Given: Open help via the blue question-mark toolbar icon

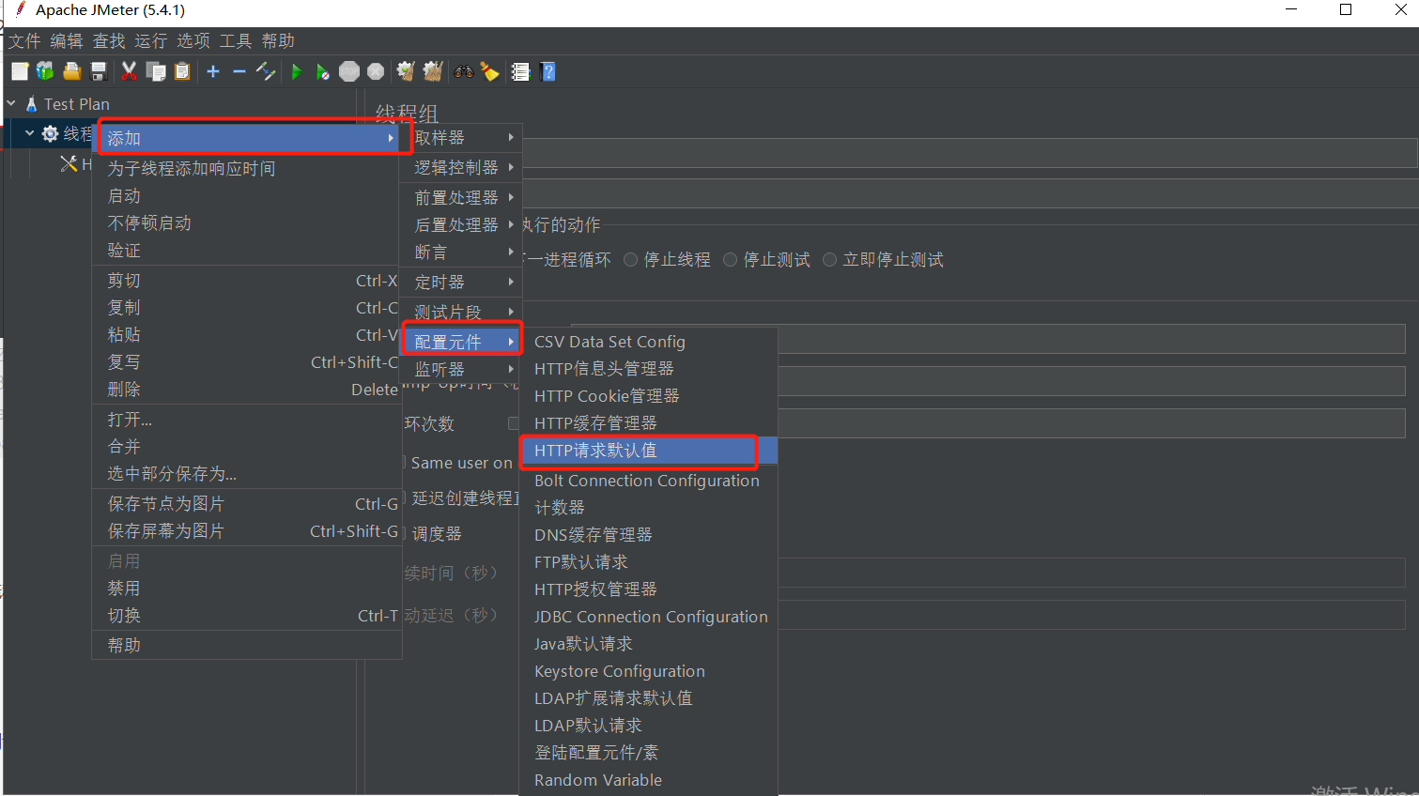Looking at the screenshot, I should [x=548, y=71].
